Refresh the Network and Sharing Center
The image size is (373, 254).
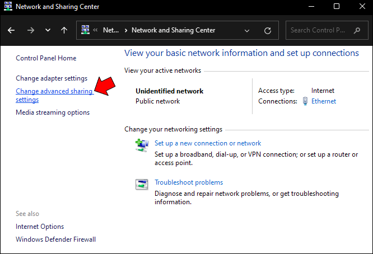pyautogui.click(x=268, y=30)
